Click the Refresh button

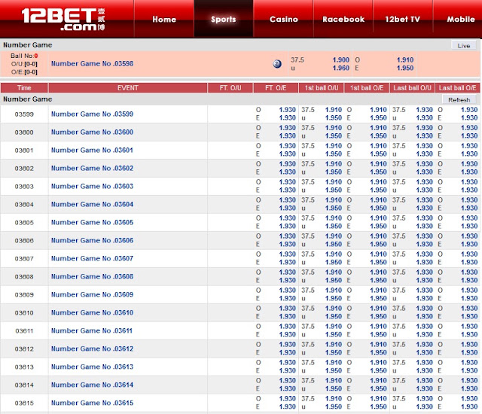tap(459, 100)
